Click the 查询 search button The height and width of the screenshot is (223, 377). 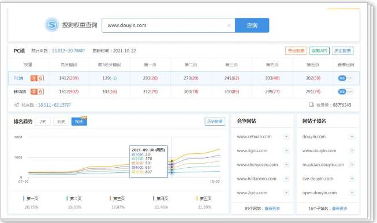[x=252, y=25]
